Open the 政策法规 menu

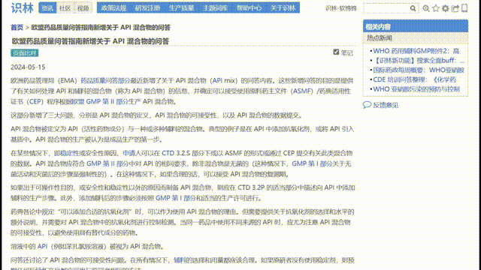click(113, 8)
